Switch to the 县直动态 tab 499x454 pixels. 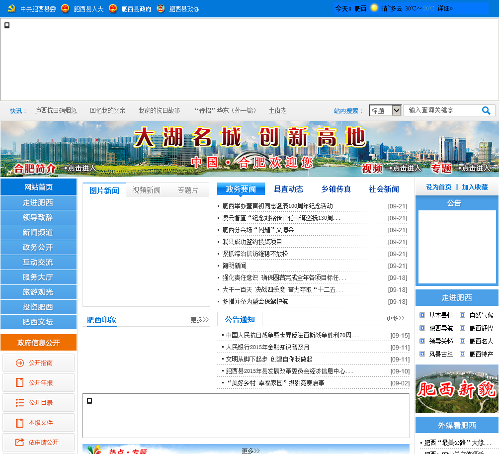288,189
